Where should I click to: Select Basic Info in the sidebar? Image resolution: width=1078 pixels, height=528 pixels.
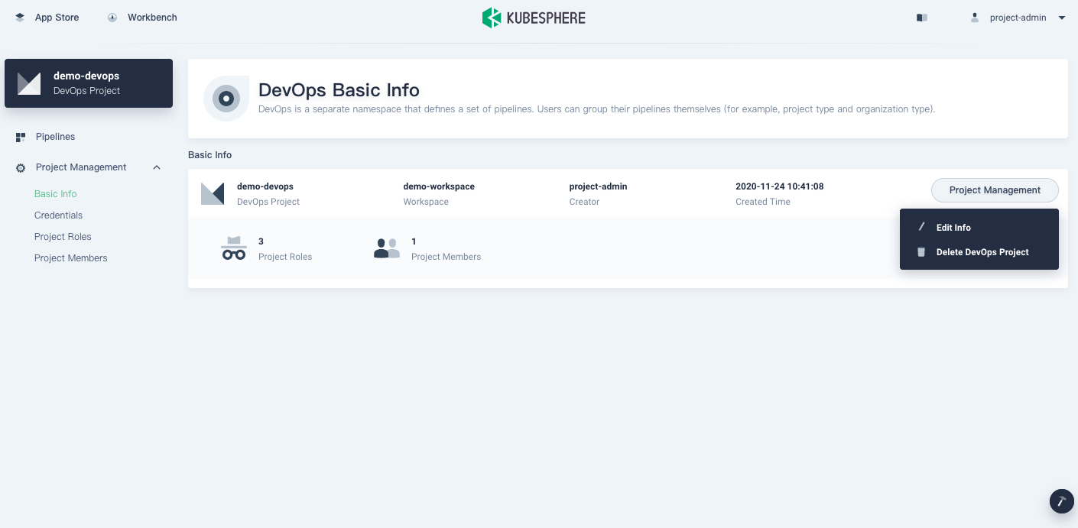55,194
